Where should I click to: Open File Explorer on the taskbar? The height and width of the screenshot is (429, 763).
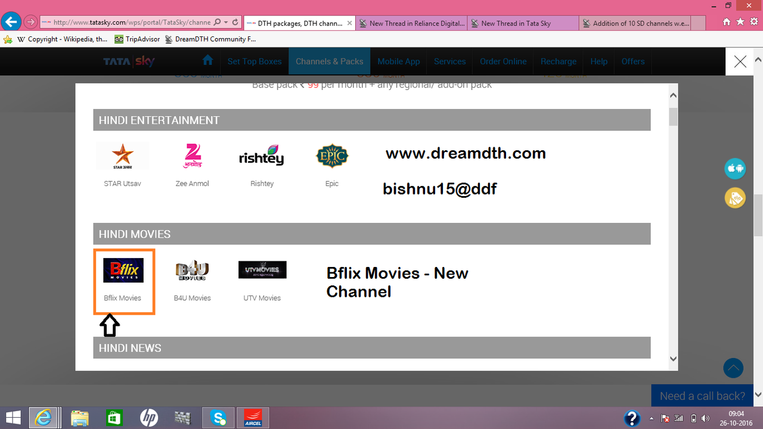pyautogui.click(x=80, y=418)
